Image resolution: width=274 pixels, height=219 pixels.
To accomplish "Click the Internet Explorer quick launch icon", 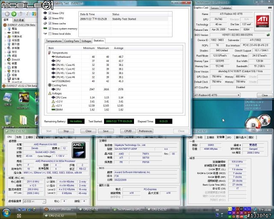I will (29, 210).
